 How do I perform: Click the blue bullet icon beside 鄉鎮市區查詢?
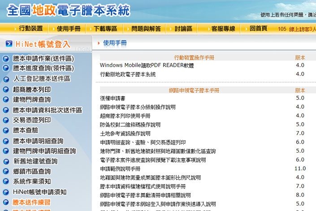click(6, 171)
